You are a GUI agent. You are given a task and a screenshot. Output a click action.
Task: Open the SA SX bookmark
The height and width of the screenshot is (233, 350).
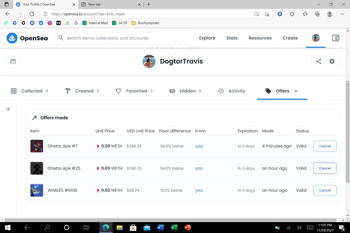pyautogui.click(x=120, y=23)
